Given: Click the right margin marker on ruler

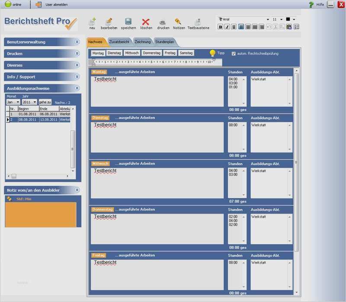Looking at the screenshot, I should [214, 60].
